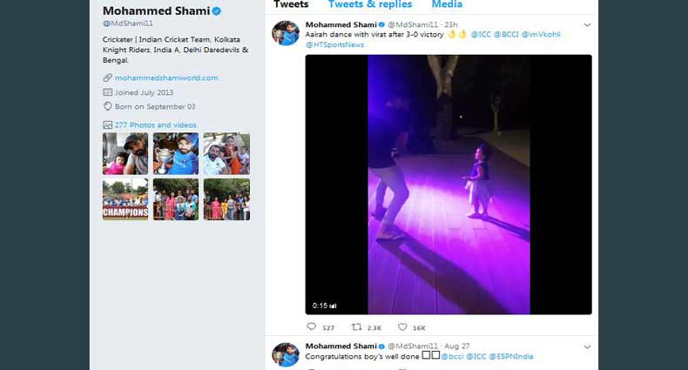Open the trophy selfie photo thumbnail
The width and height of the screenshot is (688, 370).
[x=176, y=154]
